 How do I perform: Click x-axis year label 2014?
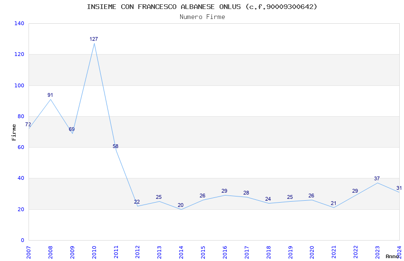pos(181,252)
